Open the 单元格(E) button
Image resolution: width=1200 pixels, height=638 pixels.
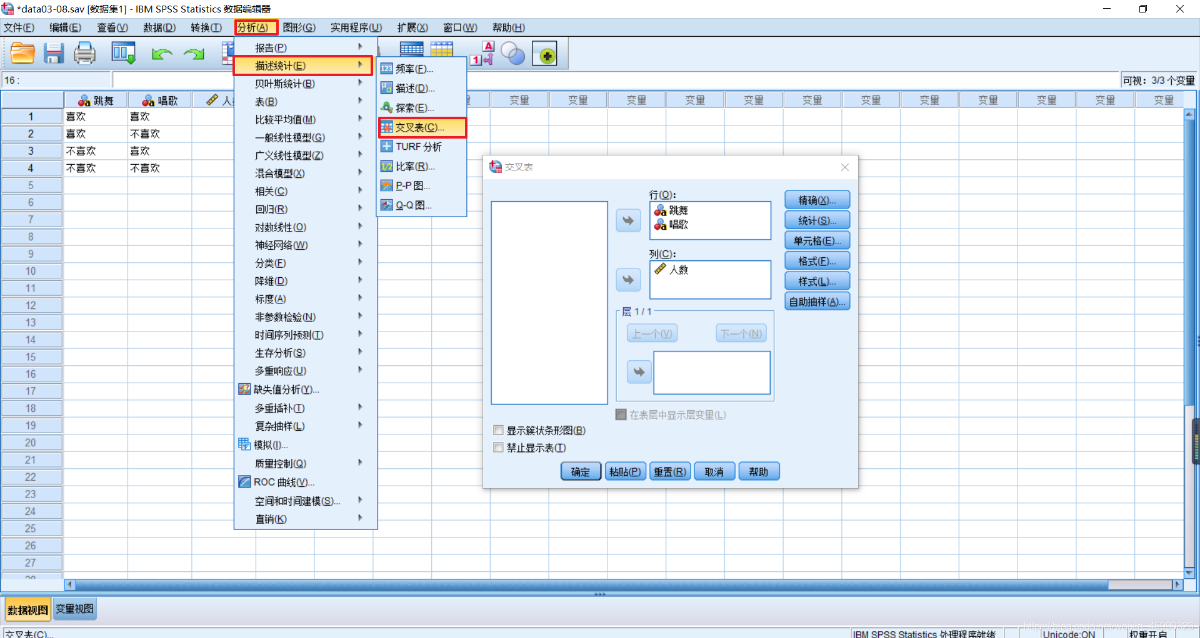pyautogui.click(x=817, y=240)
